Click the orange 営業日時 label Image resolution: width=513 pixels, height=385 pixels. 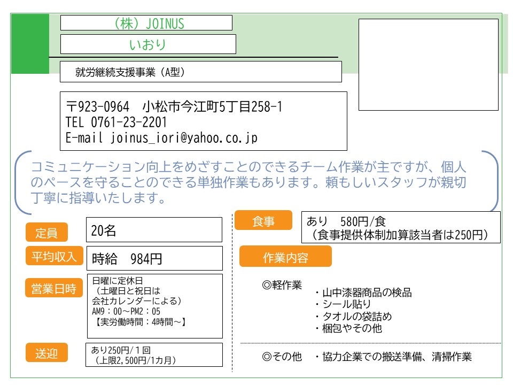(x=54, y=288)
